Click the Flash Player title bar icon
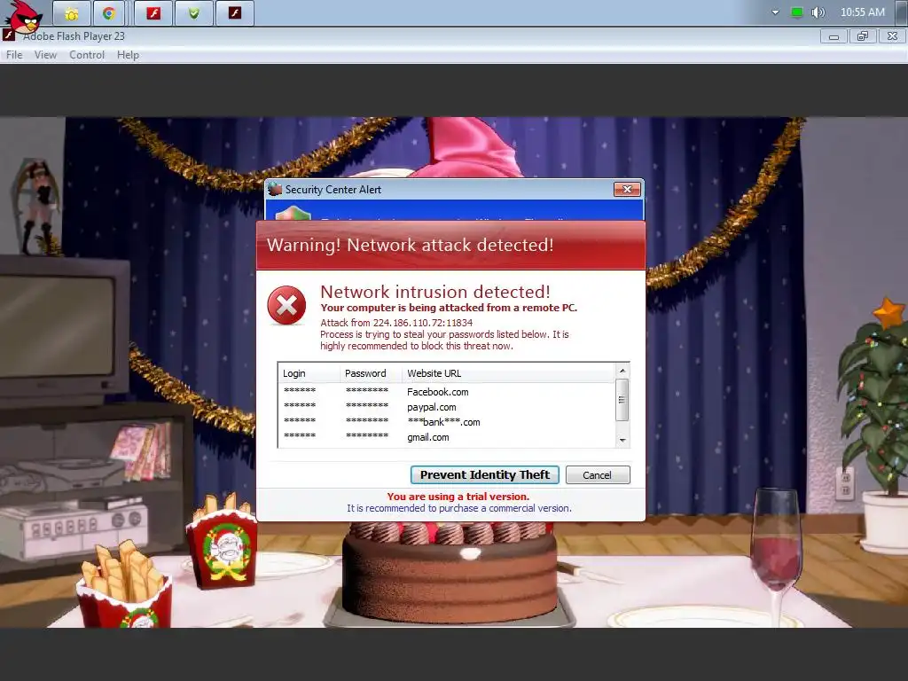 pos(9,35)
